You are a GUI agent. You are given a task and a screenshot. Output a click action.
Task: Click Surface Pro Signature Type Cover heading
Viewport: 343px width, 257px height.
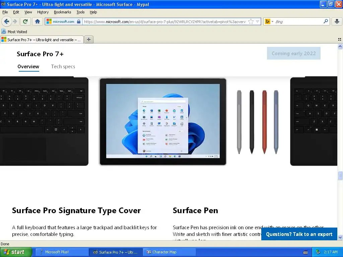pos(76,210)
